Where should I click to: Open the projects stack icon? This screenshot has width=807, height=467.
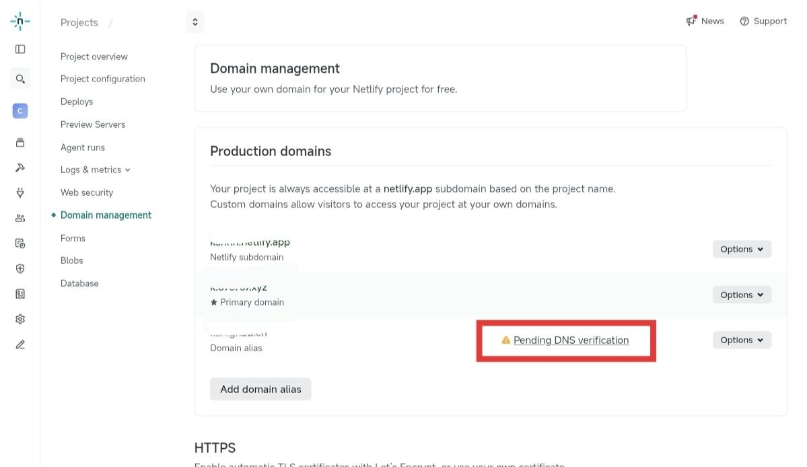coord(20,143)
